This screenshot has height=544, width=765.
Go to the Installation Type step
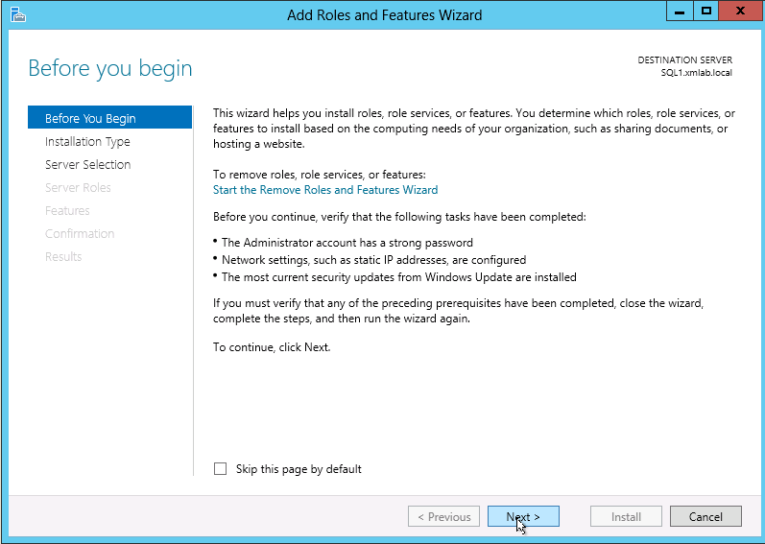[87, 142]
